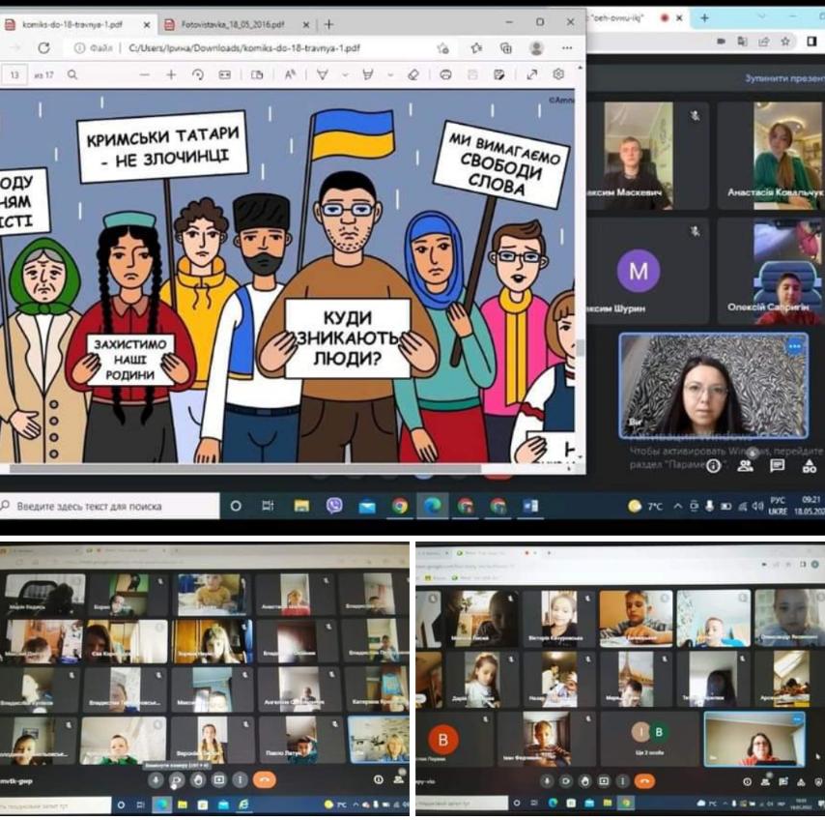This screenshot has width=825, height=820.
Task: Fit PDF page to width
Action: tap(225, 74)
